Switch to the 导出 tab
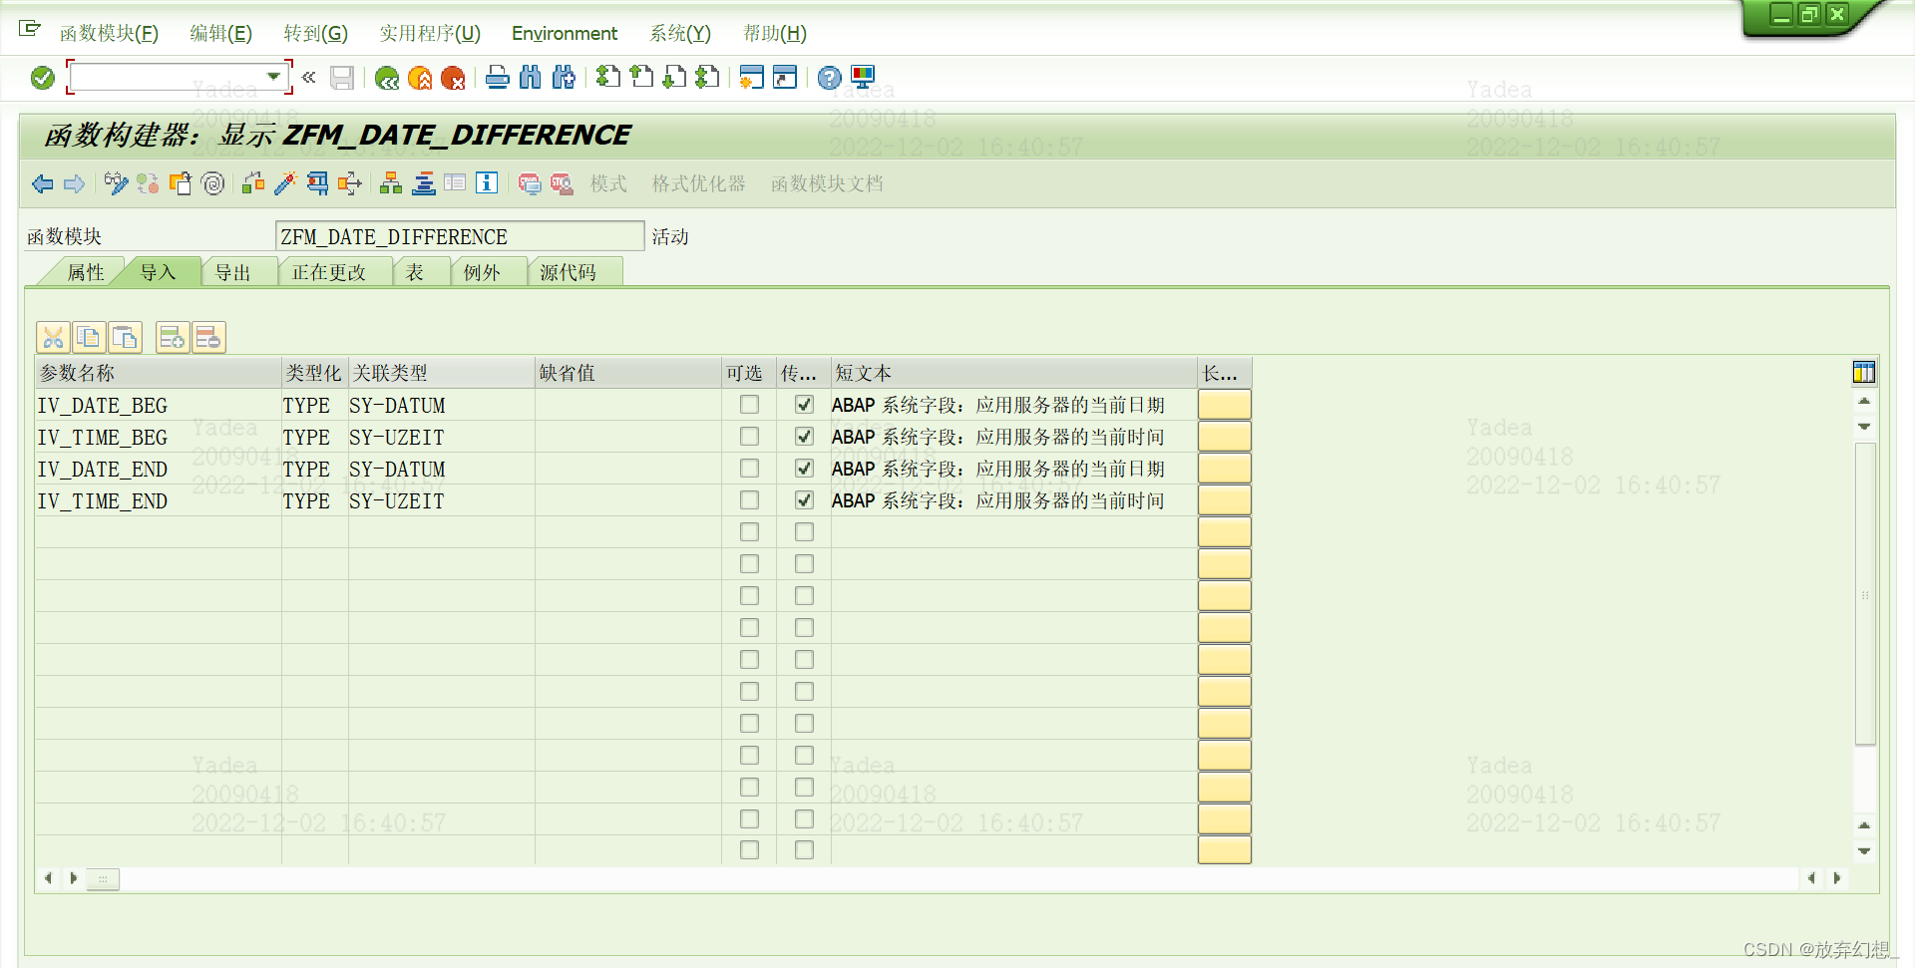Viewport: 1915px width, 968px height. pyautogui.click(x=233, y=272)
